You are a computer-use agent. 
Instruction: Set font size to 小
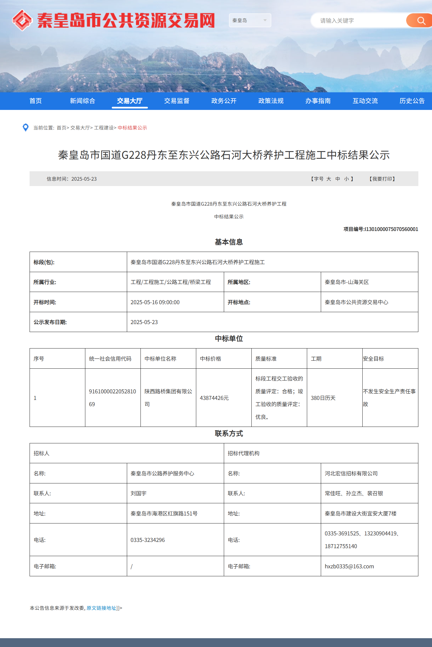pyautogui.click(x=346, y=179)
